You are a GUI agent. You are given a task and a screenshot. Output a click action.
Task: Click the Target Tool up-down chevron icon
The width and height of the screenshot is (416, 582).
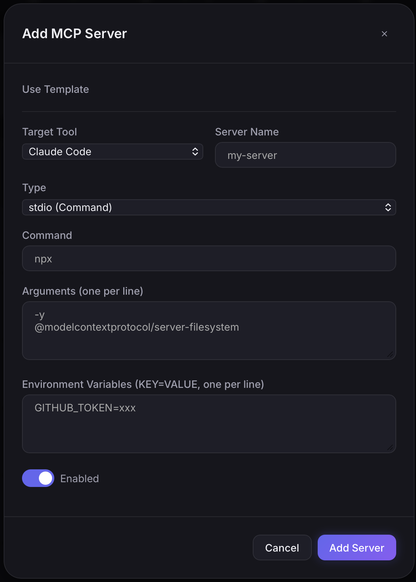click(195, 152)
